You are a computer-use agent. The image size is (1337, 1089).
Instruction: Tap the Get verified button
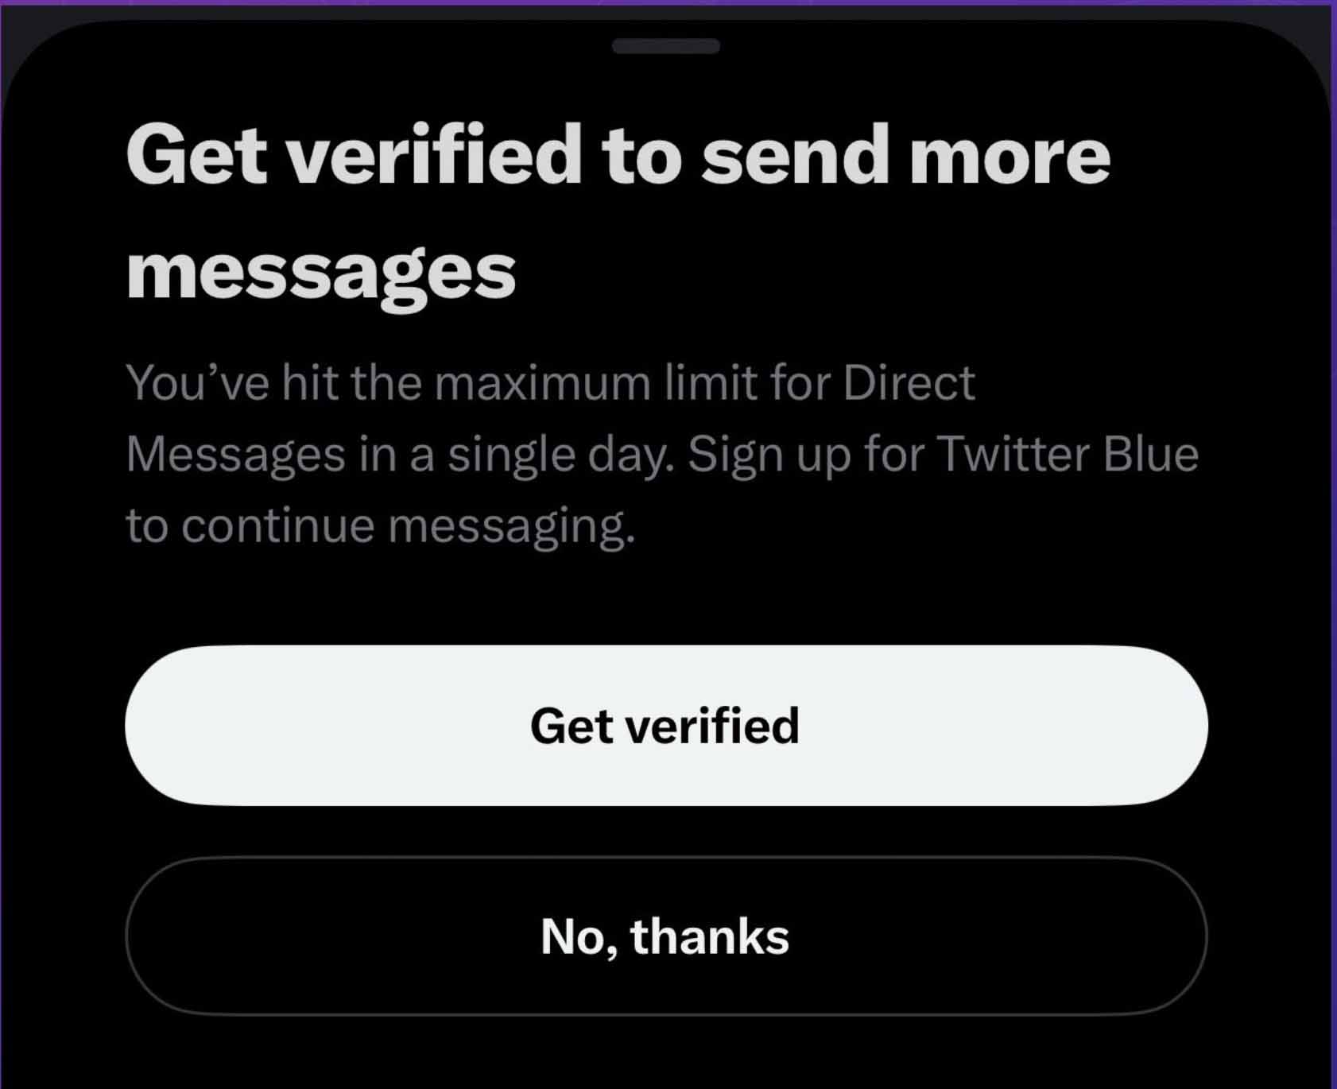coord(666,725)
